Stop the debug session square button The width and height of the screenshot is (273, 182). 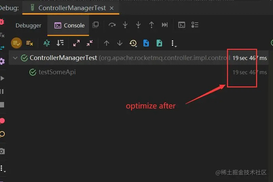tap(2, 105)
